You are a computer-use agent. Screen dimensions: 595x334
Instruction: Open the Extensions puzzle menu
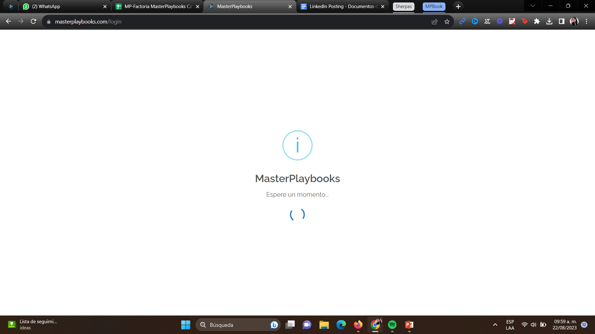pyautogui.click(x=537, y=21)
